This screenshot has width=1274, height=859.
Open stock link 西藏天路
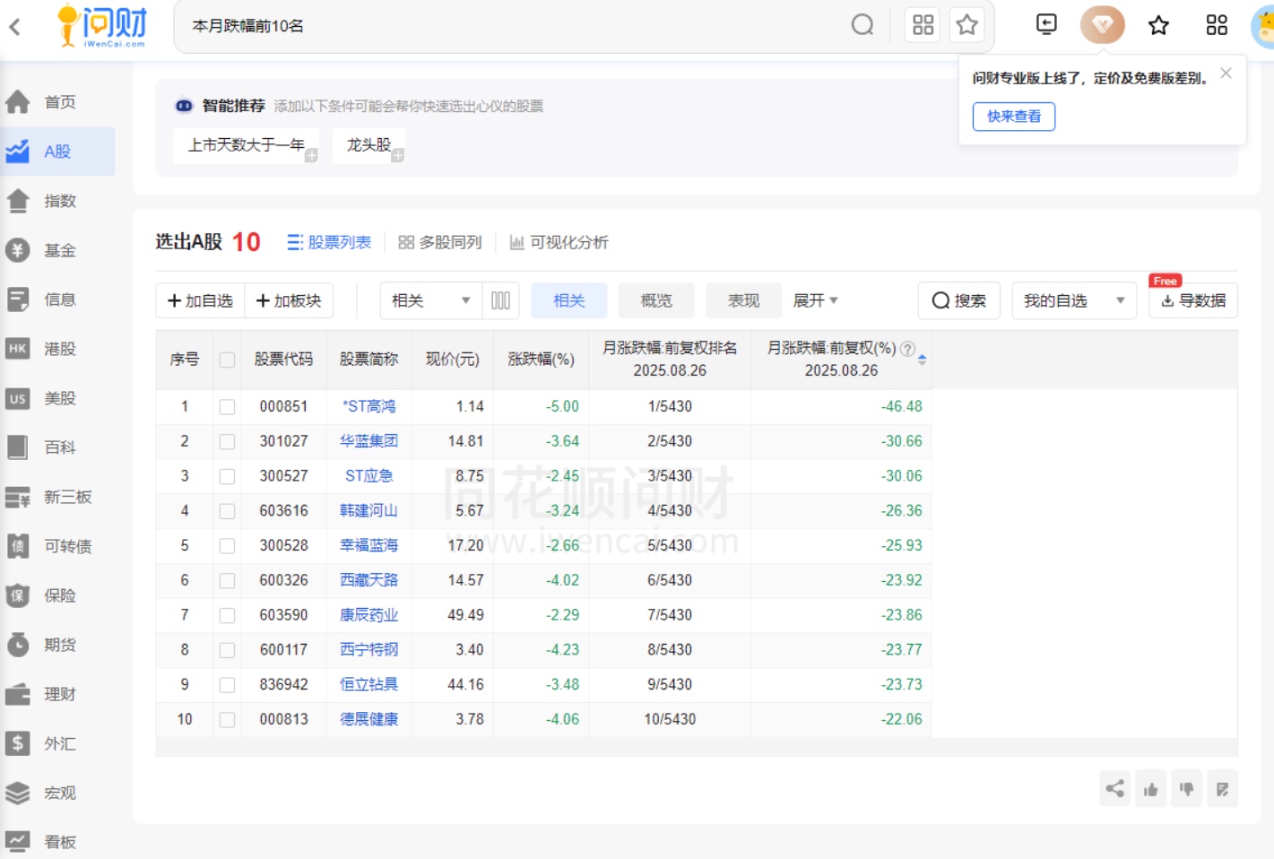[368, 580]
